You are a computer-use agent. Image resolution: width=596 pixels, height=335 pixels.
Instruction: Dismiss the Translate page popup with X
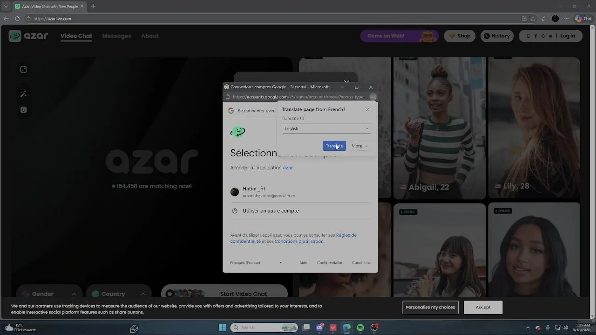click(367, 109)
